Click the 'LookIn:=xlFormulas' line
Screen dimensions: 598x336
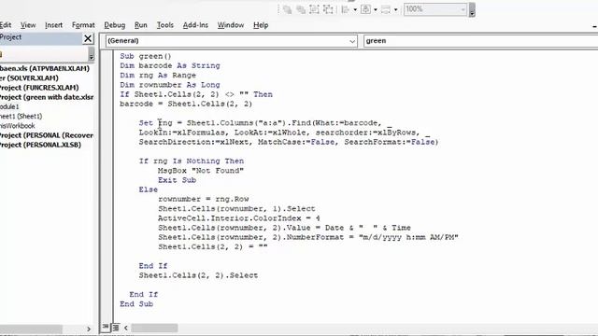coord(284,133)
